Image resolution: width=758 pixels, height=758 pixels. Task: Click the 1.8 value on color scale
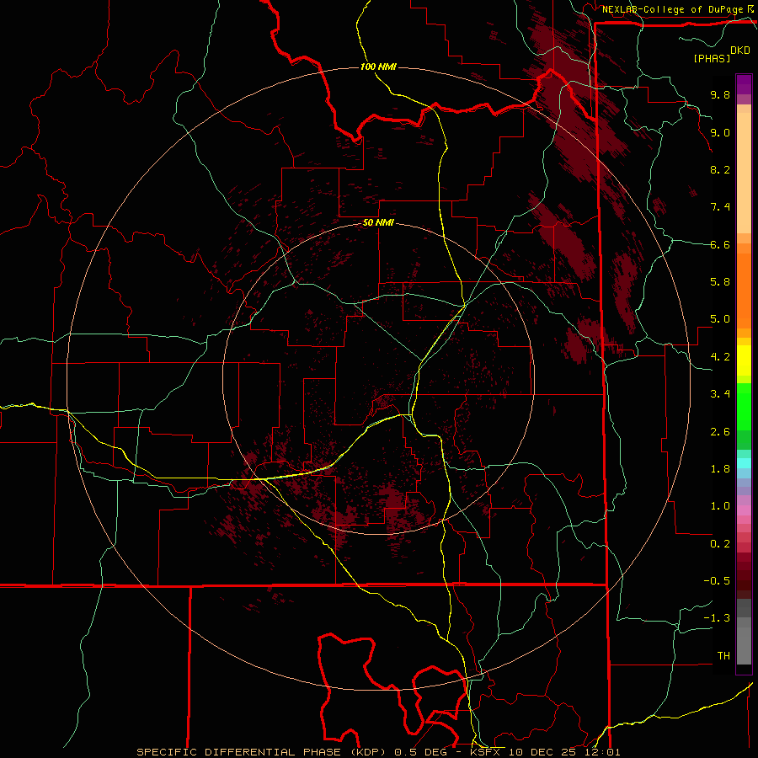[x=720, y=469]
